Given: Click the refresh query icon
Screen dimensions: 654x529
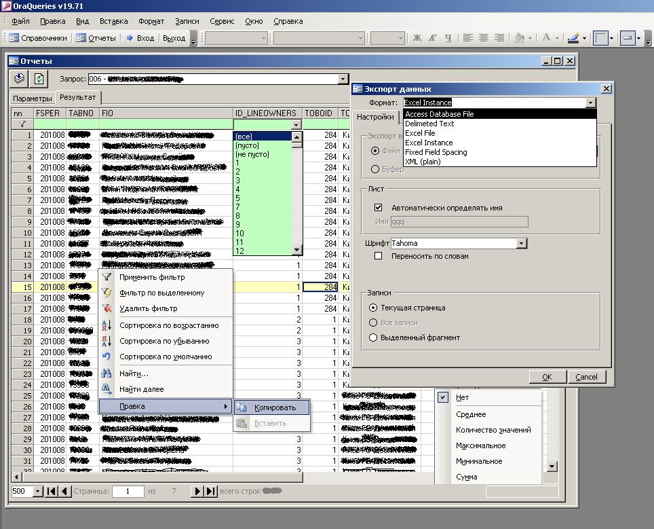Looking at the screenshot, I should [39, 79].
